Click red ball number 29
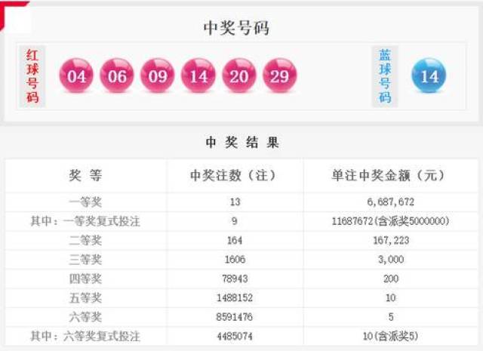Screen dimensions: 483x351 coord(280,75)
